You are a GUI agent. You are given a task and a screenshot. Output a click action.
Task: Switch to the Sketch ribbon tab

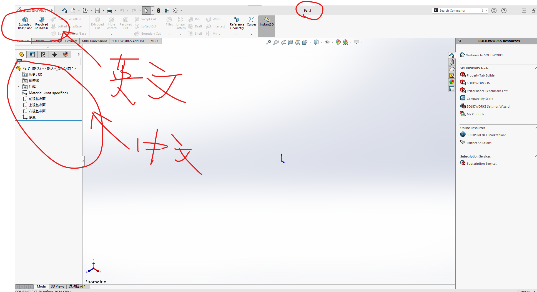pyautogui.click(x=39, y=41)
